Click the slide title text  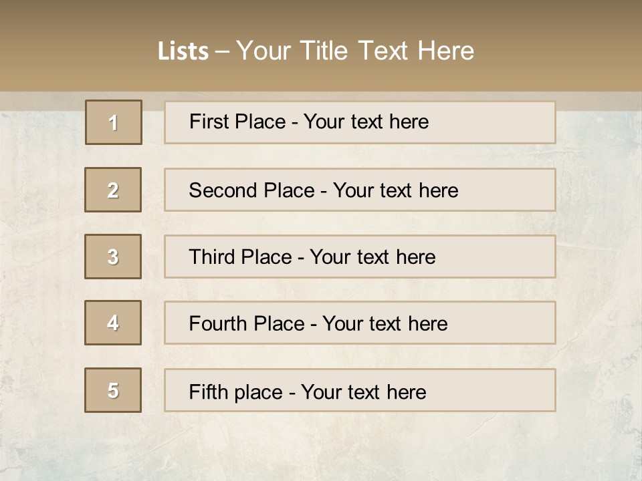[x=316, y=51]
